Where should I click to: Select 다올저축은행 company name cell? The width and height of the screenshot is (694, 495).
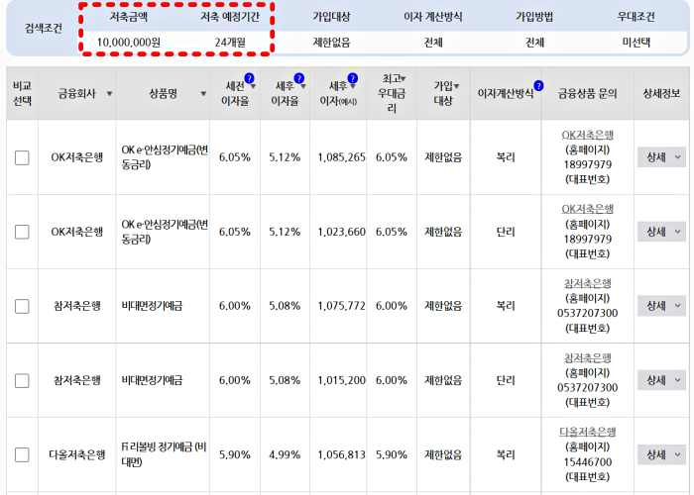[77, 454]
